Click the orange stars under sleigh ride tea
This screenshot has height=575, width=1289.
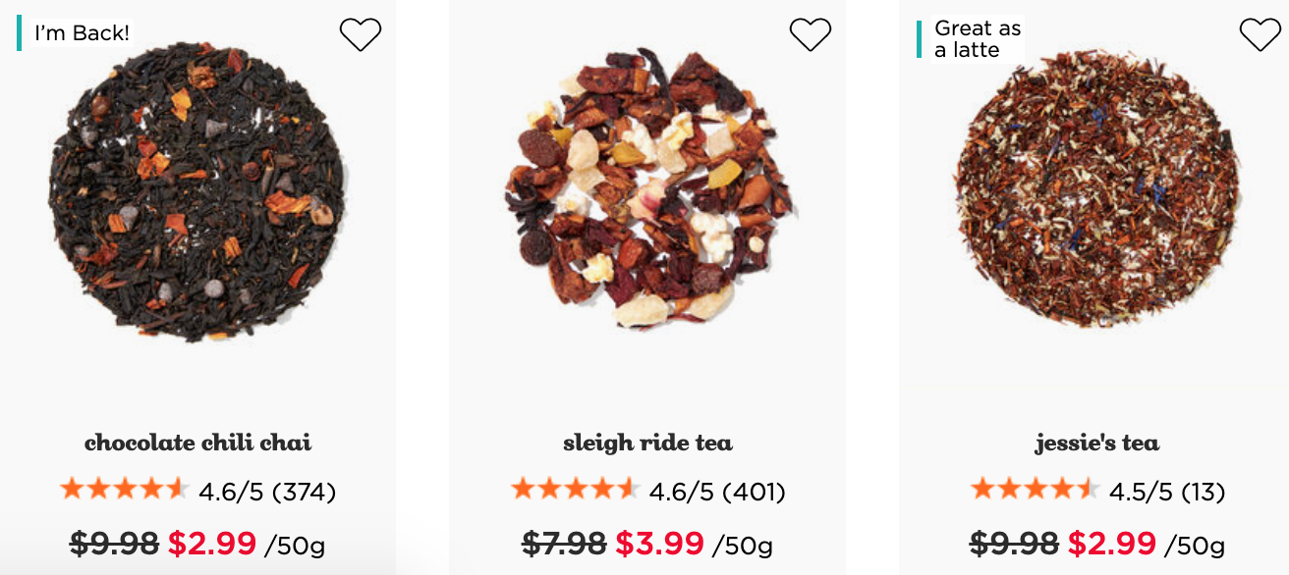[x=575, y=489]
